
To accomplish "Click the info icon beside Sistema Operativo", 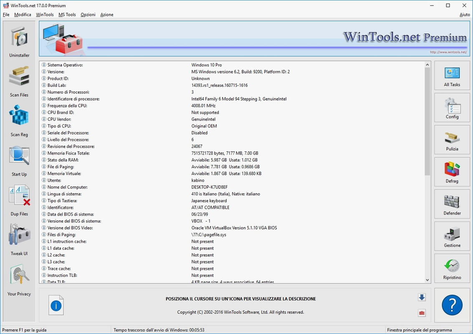I will (44, 65).
